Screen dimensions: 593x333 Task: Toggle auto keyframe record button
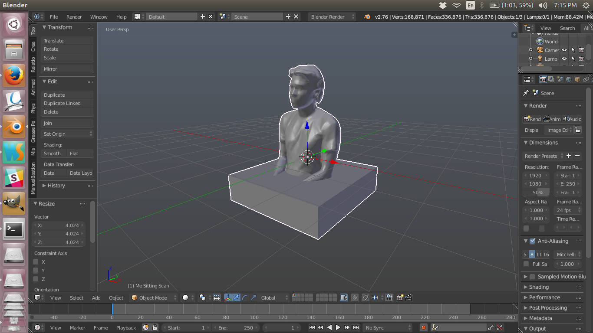424,327
